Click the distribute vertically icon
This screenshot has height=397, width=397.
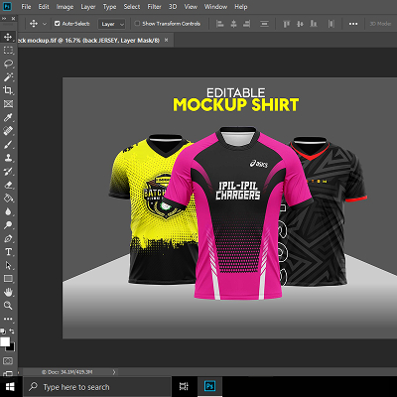tap(264, 24)
